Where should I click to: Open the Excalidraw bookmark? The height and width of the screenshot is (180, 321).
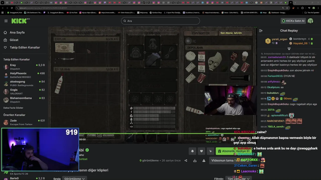191,12
